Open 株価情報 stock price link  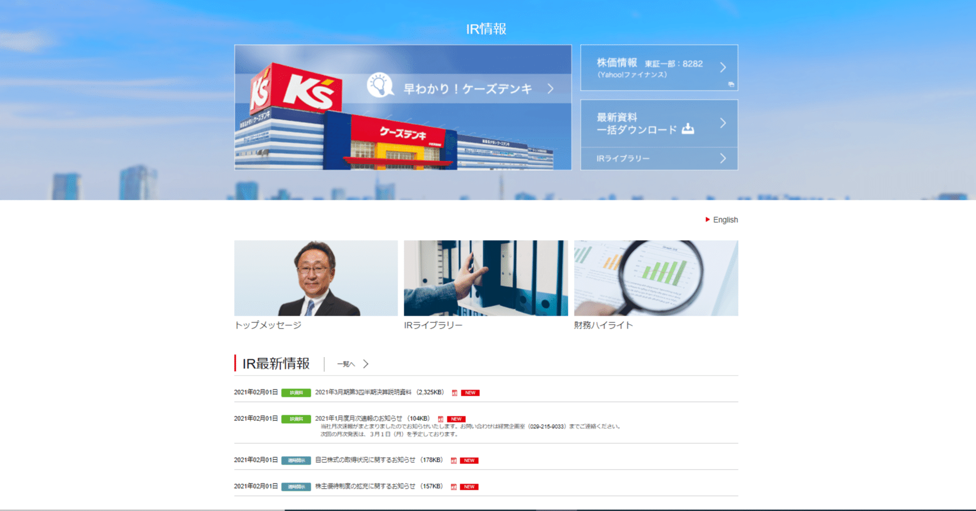659,68
